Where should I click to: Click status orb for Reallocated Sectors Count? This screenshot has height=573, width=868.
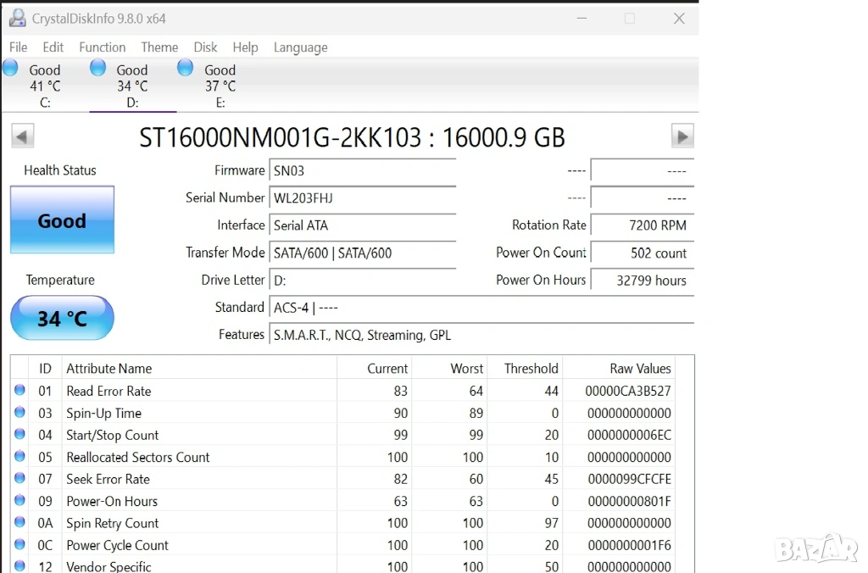pos(20,457)
